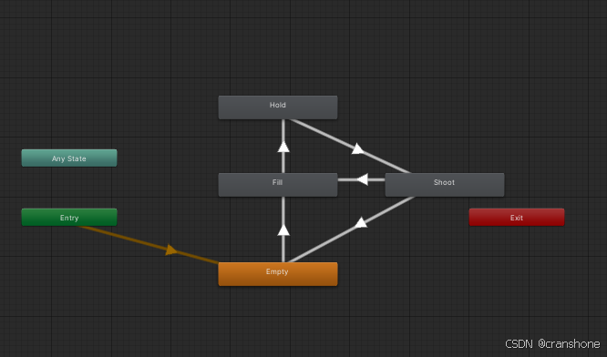Image resolution: width=607 pixels, height=357 pixels.
Task: Click the green Entry node
Action: (69, 217)
